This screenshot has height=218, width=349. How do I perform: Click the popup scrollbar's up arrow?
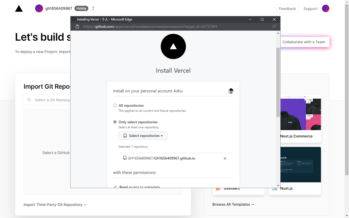(x=278, y=33)
